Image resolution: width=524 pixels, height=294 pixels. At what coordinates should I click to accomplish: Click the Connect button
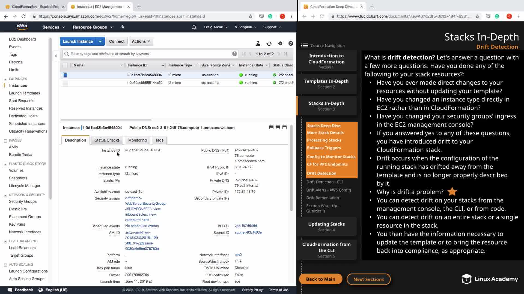(117, 41)
